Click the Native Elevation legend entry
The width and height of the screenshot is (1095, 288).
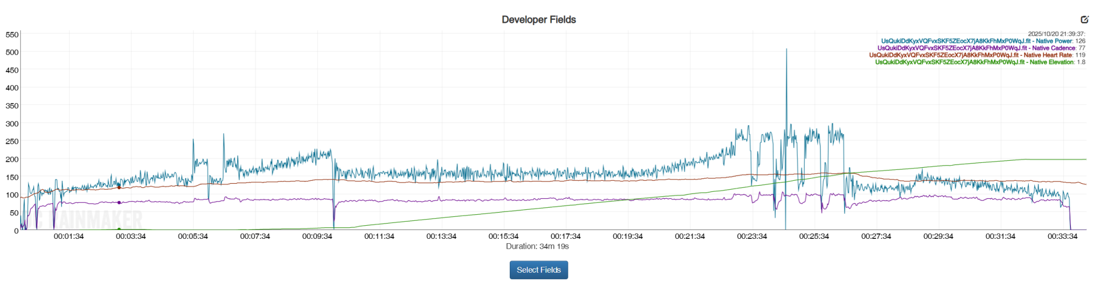tap(980, 62)
